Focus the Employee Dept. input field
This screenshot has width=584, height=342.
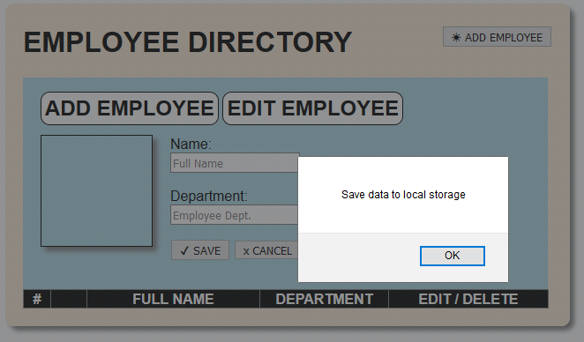pos(235,215)
